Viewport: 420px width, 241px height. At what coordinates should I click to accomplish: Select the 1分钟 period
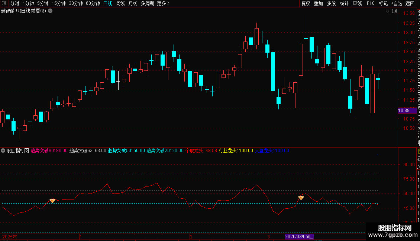[28, 3]
